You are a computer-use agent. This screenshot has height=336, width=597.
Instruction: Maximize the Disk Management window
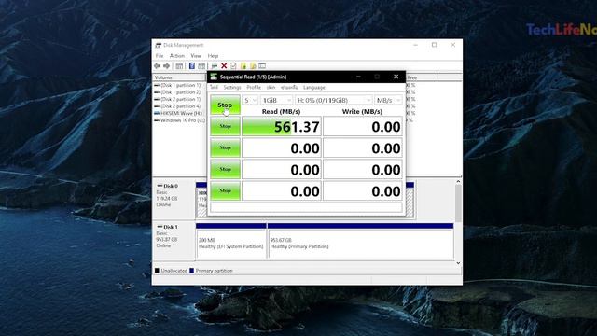(434, 45)
